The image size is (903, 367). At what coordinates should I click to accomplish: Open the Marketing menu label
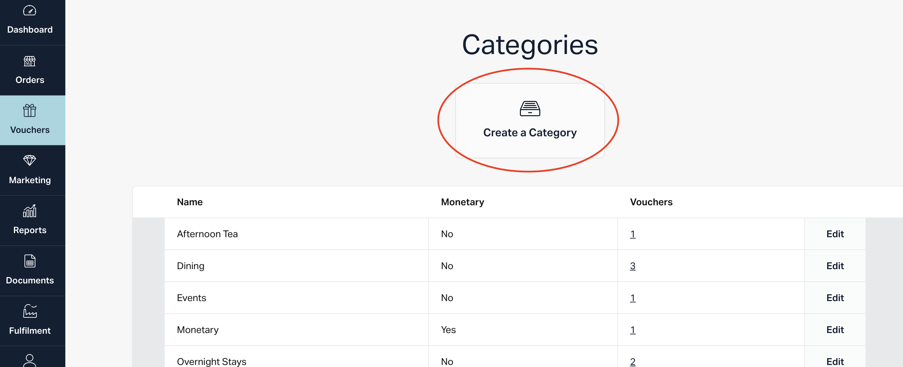(30, 180)
